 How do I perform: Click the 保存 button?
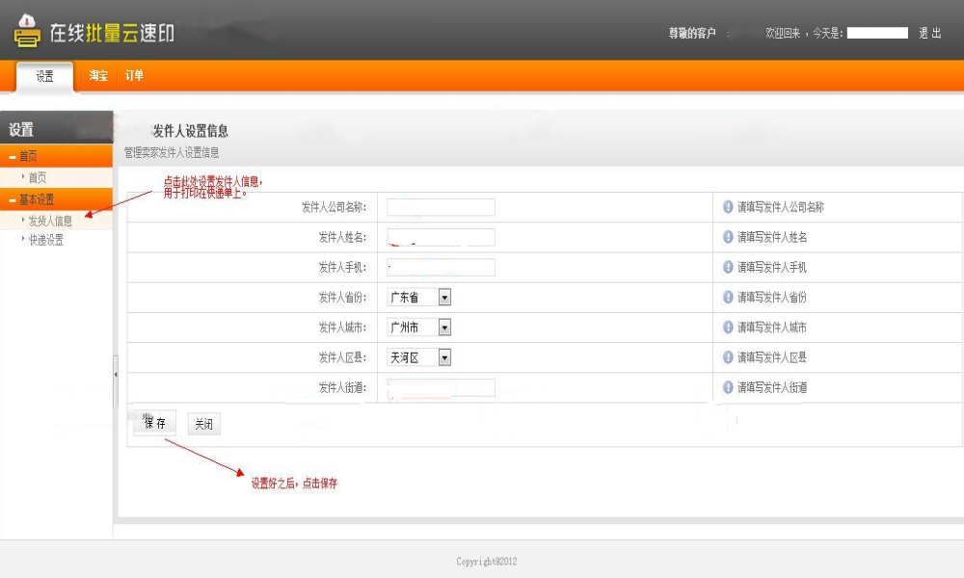point(155,423)
